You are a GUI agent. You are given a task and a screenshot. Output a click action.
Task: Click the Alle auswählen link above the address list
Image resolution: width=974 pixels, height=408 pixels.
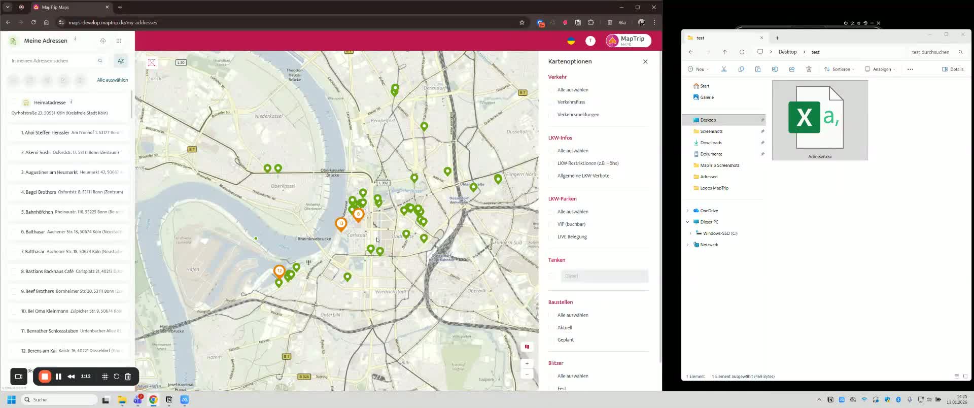[x=112, y=80]
